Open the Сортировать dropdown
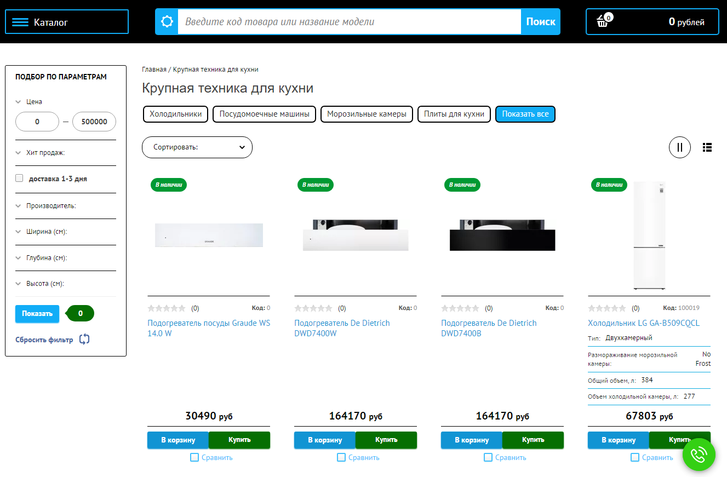Screen dimensions: 727x477 pos(197,147)
